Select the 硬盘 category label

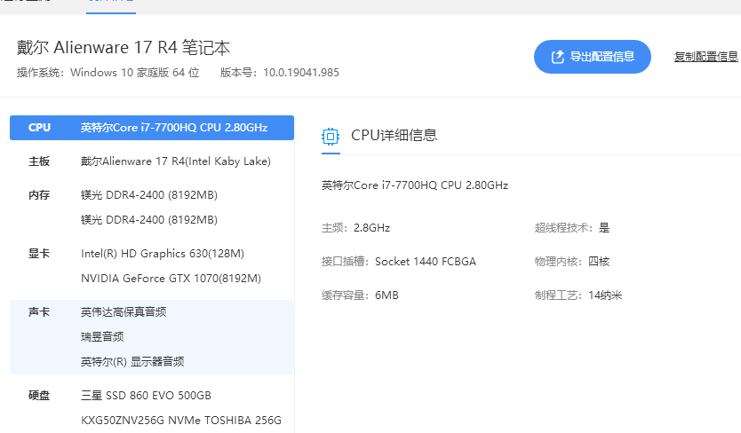pos(39,395)
